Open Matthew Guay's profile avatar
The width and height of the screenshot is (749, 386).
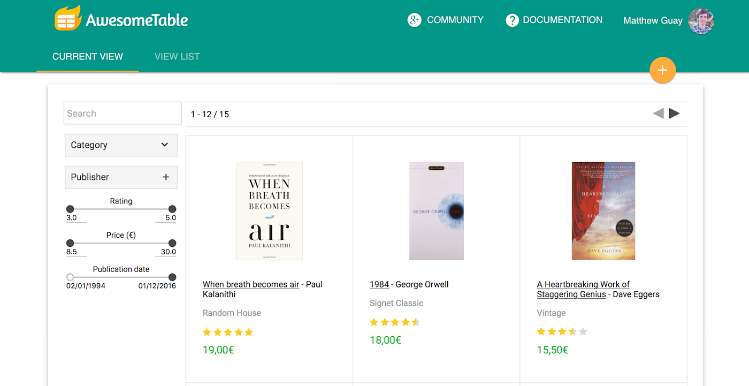point(701,21)
